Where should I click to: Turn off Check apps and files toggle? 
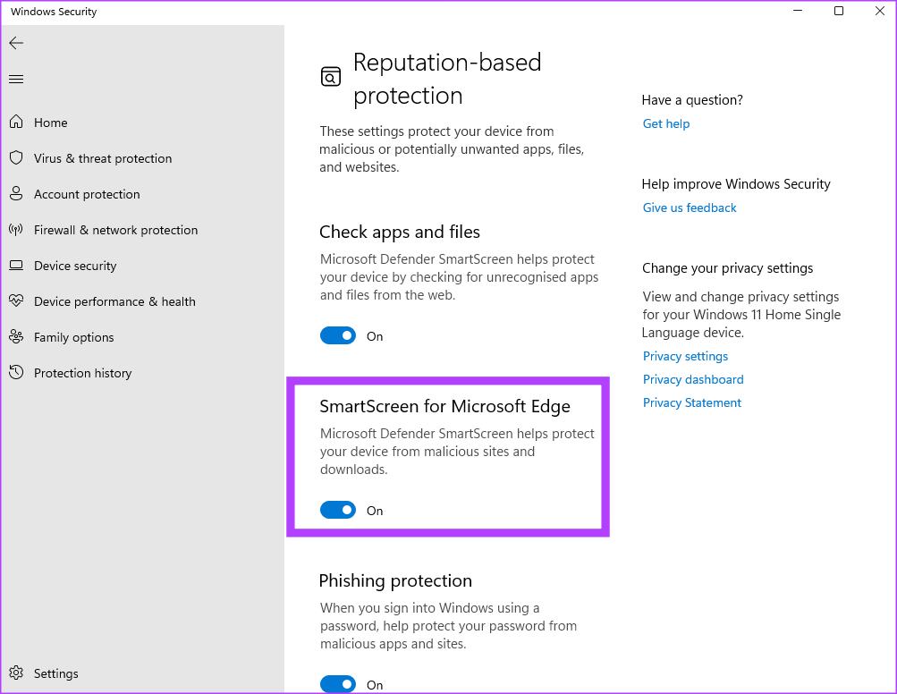(x=337, y=336)
